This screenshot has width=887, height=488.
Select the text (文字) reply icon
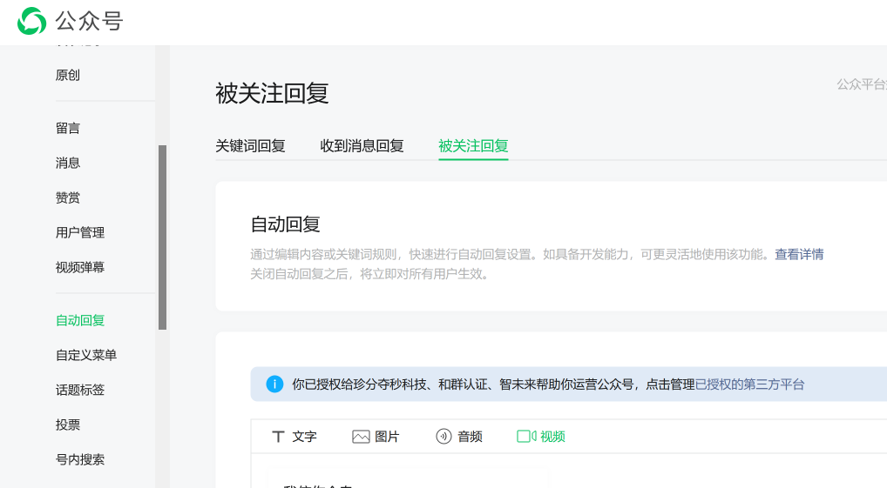coord(278,437)
